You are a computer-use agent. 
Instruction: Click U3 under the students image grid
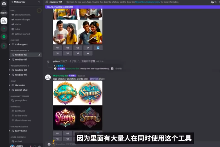(x=78, y=48)
